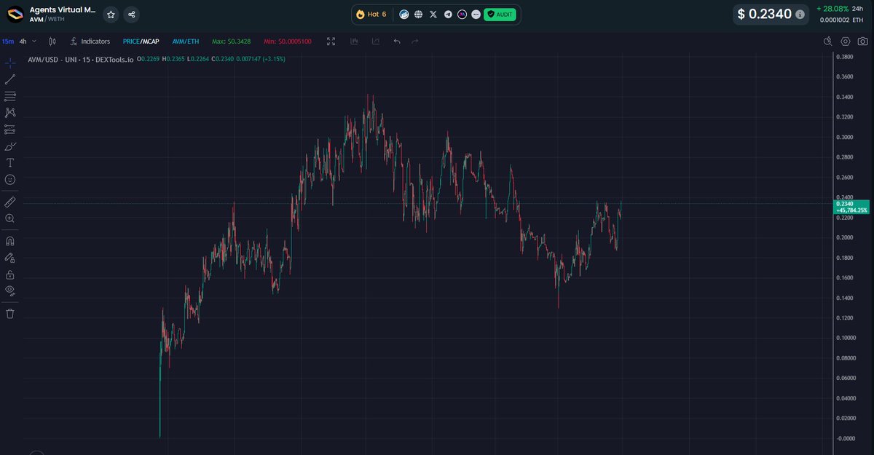
Task: Open the XABCD pattern tool
Action: [10, 113]
